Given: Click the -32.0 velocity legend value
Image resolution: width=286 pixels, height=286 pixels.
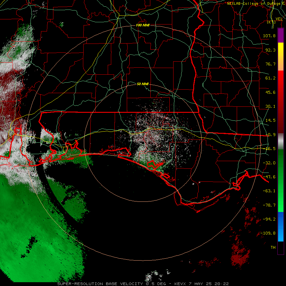Looking at the screenshot, I should [269, 163].
